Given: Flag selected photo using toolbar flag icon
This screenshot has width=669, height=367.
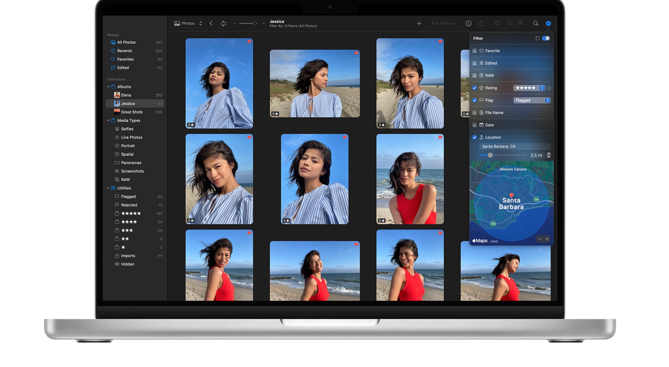Looking at the screenshot, I should click(x=510, y=23).
